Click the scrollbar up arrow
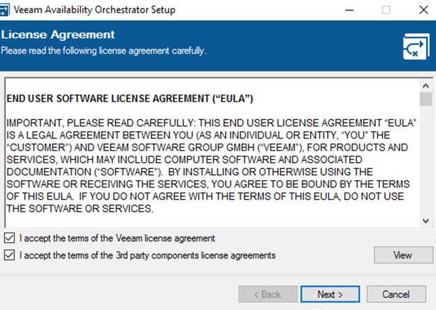436x310 pixels. click(426, 85)
